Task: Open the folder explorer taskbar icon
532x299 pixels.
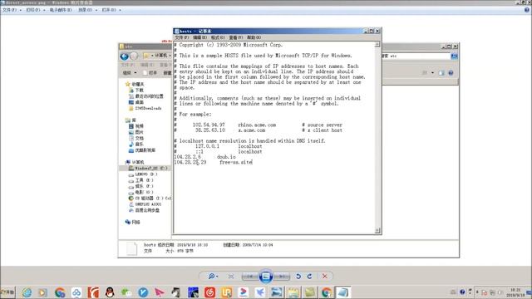Action: (293, 292)
